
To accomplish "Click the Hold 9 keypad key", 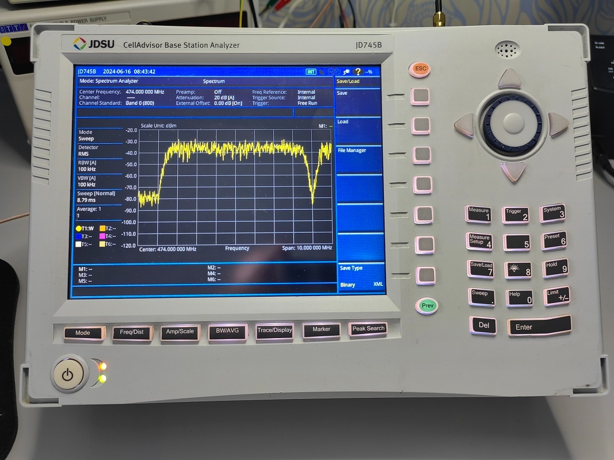I will (555, 268).
